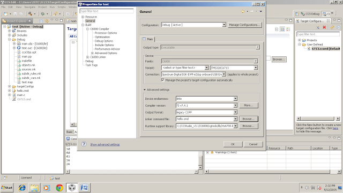Click the Save disk icon in toolbar
The height and width of the screenshot is (193, 343).
coord(15,14)
